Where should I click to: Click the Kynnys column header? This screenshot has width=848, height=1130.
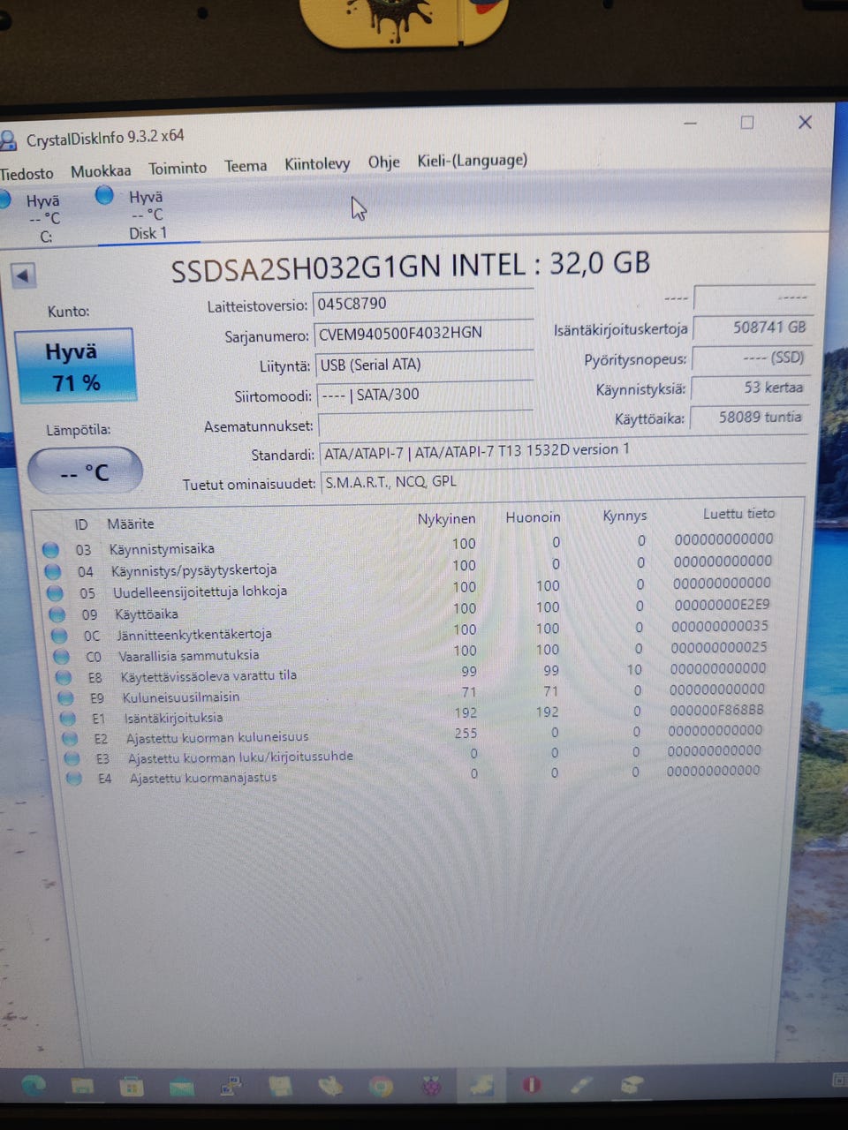625,516
